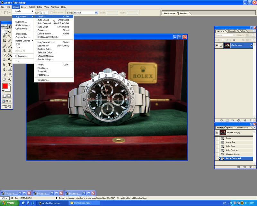Expand the Rotate Canvas submenu

[23, 41]
